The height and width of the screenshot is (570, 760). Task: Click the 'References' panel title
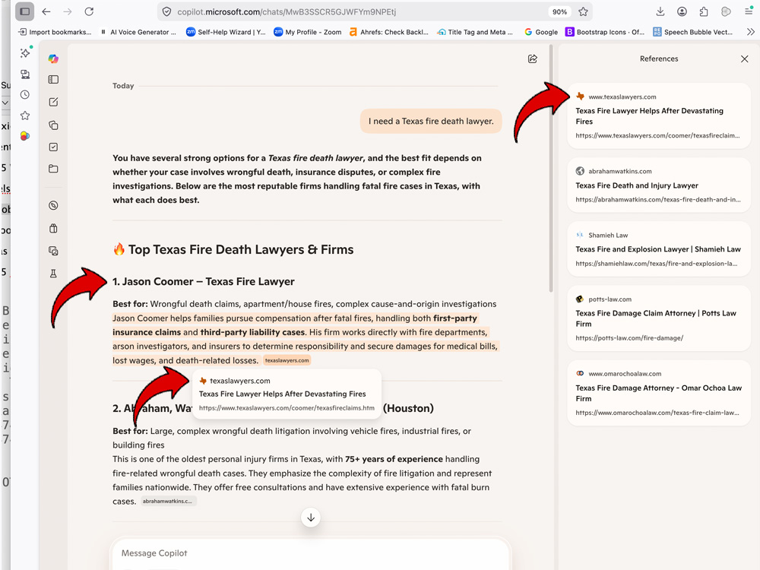pyautogui.click(x=659, y=59)
